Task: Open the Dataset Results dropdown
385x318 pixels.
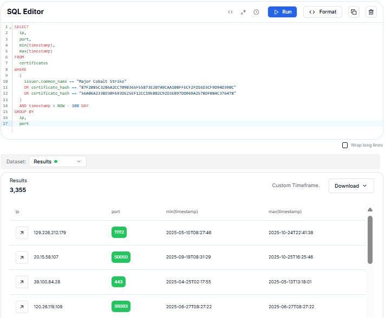Action: [x=57, y=162]
